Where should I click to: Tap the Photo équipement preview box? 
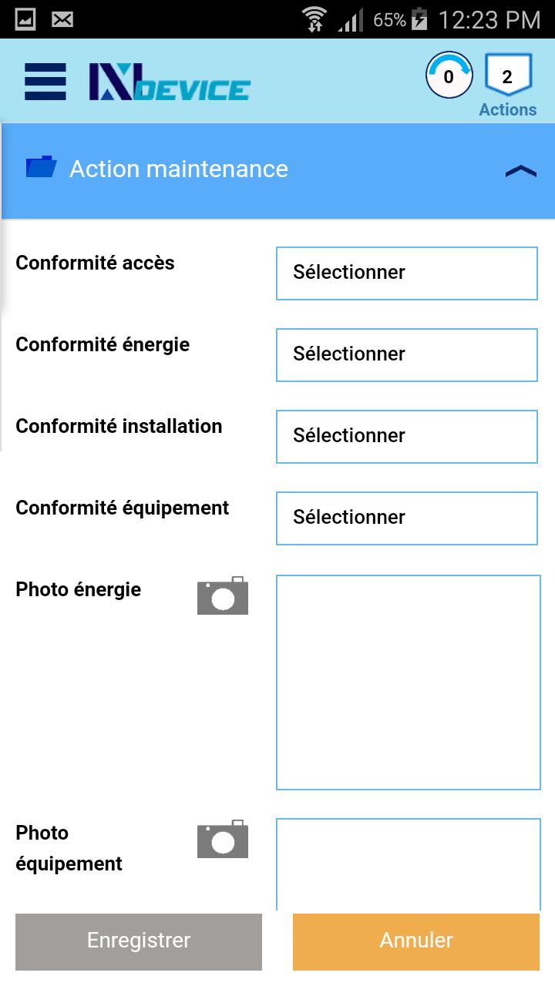[x=409, y=865]
